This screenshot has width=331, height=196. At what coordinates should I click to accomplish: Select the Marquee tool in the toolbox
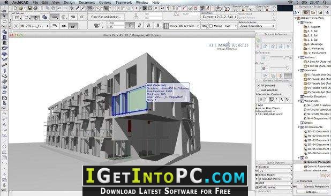(x=4, y=21)
